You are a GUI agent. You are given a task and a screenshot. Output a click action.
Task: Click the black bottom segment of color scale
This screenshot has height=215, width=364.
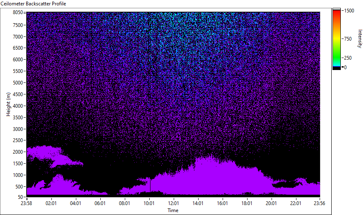336,68
